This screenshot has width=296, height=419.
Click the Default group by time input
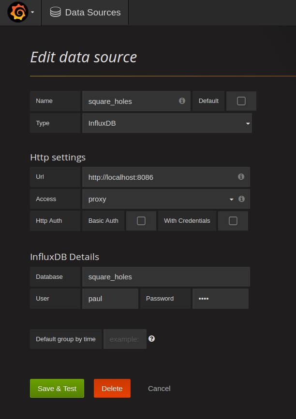click(x=125, y=339)
